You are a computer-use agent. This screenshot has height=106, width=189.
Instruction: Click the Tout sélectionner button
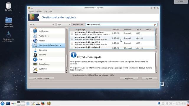point(42,78)
